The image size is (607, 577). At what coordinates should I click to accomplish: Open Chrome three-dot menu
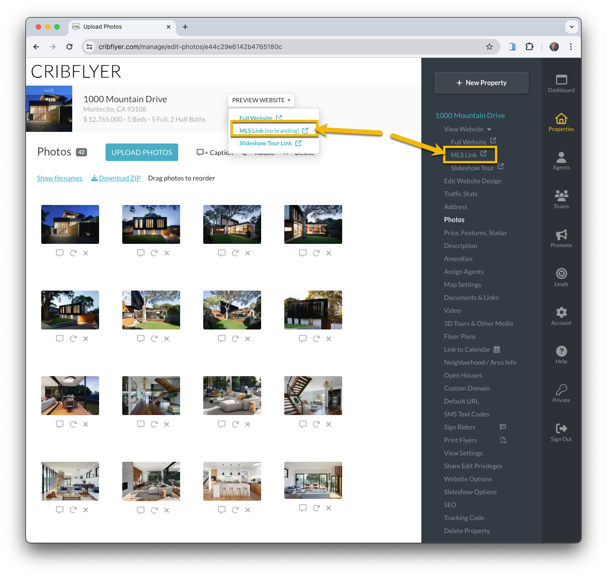coord(571,47)
